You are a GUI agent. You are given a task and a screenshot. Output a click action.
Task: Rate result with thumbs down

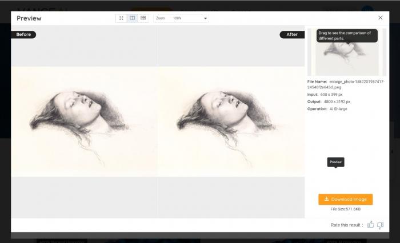(381, 225)
